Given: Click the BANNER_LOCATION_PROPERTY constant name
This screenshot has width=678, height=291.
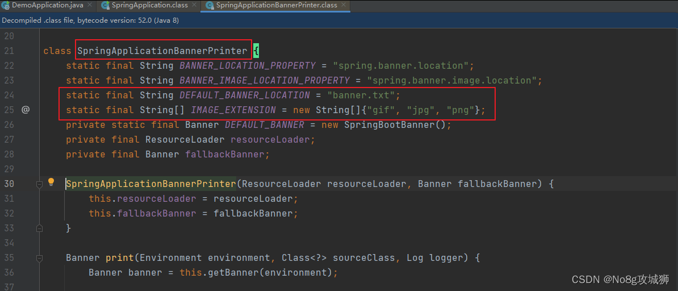Looking at the screenshot, I should pos(248,66).
